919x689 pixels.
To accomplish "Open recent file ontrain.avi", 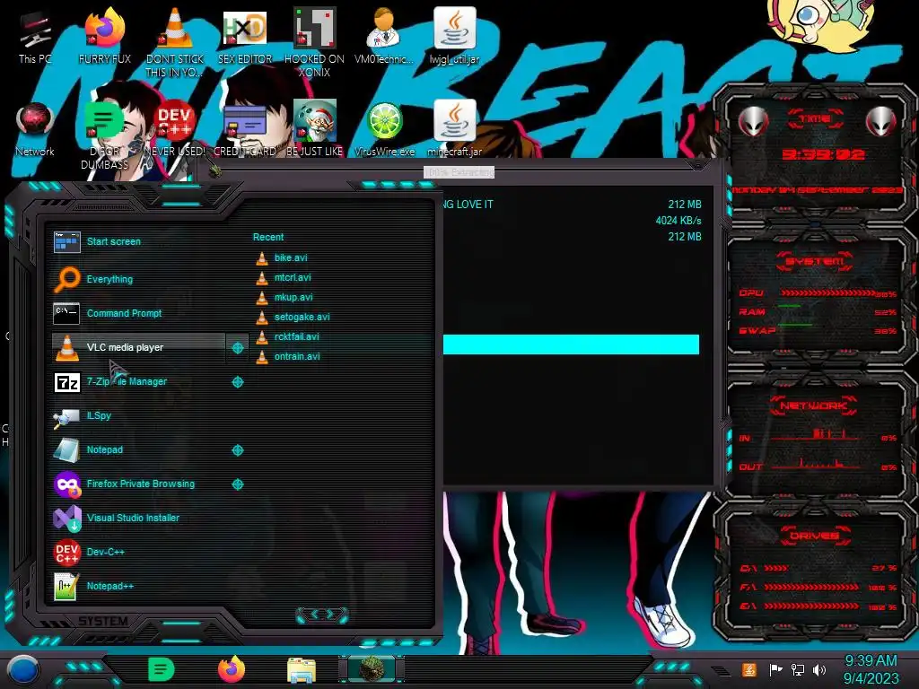I will (x=288, y=357).
